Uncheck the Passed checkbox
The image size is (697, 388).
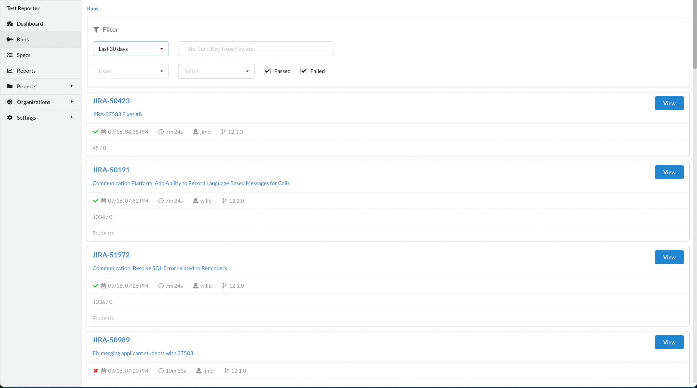(x=267, y=71)
